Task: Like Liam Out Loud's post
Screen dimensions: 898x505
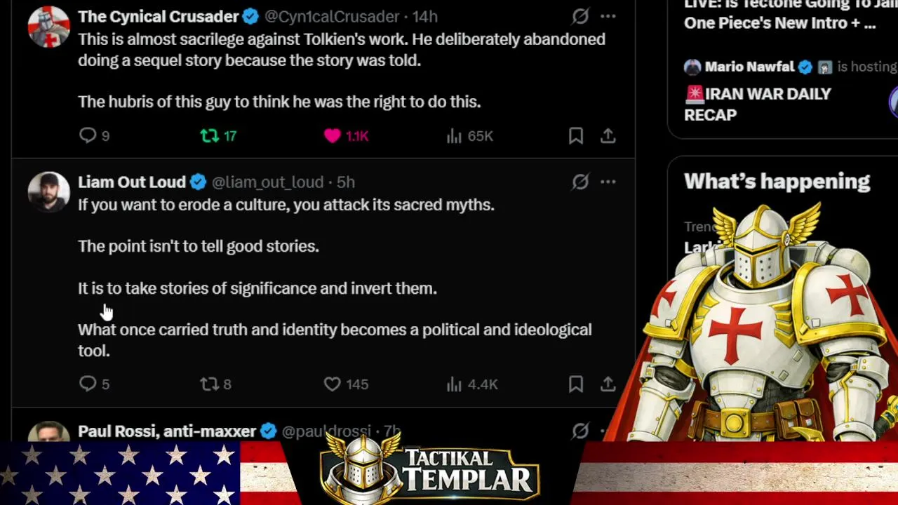Action: pyautogui.click(x=332, y=384)
